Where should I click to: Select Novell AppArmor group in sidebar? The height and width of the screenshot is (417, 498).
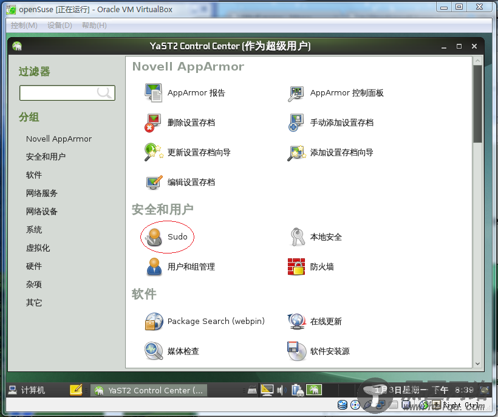coord(59,139)
